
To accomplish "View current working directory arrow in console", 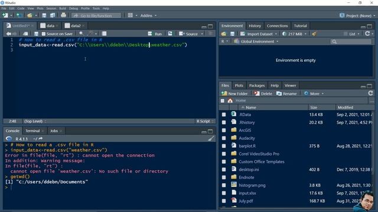I will pyautogui.click(x=41, y=139).
